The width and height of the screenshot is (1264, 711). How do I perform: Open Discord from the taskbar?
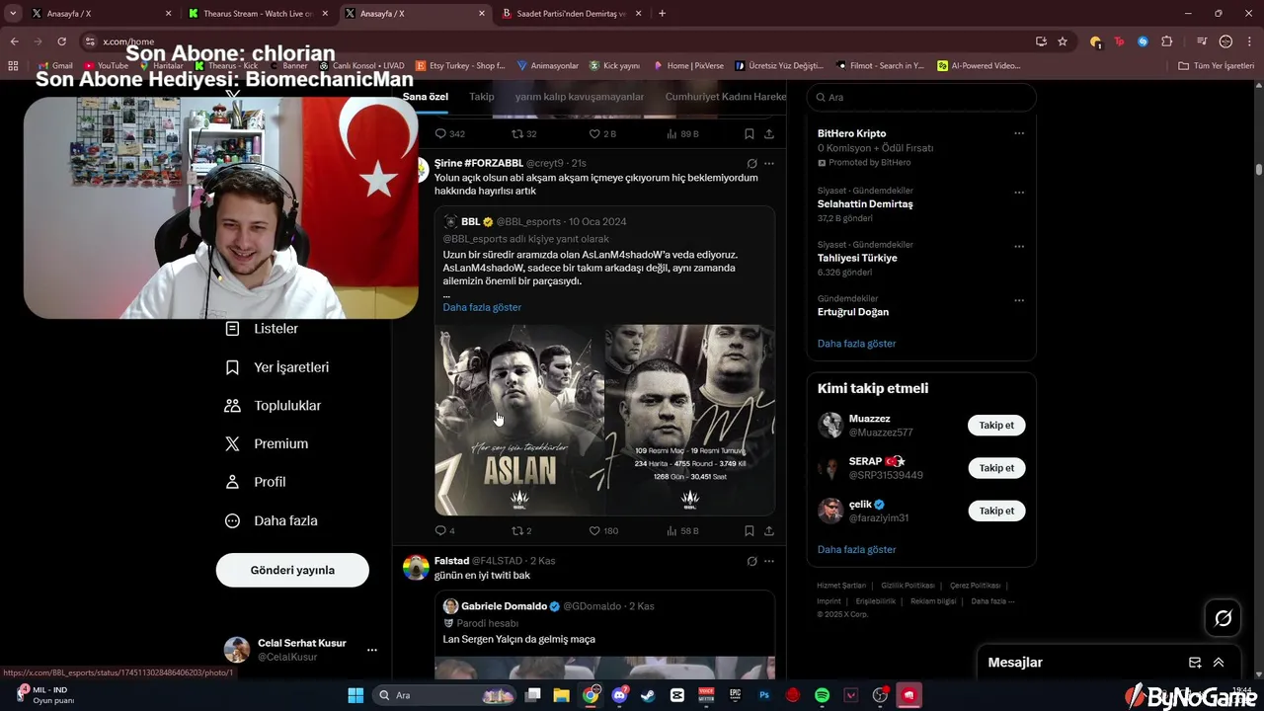[x=619, y=695]
